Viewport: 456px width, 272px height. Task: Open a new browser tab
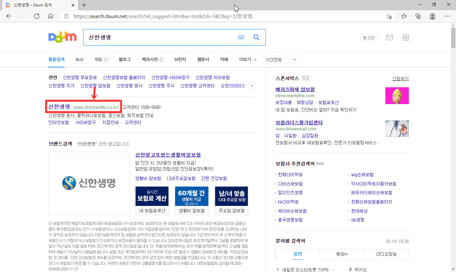[x=84, y=5]
